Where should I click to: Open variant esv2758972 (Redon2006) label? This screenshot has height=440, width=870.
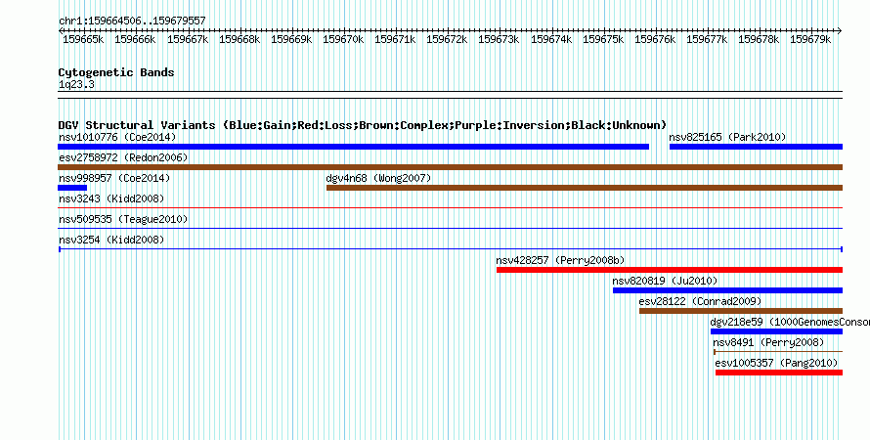pyautogui.click(x=123, y=157)
